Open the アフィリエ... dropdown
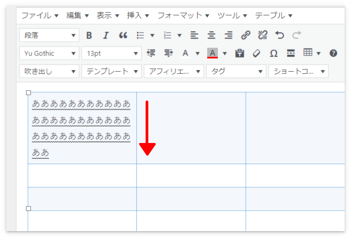351x238 pixels. pos(174,71)
